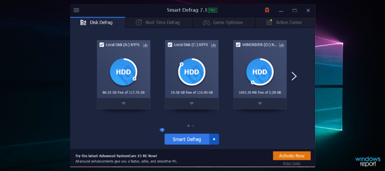Click the red gift box icon
The height and width of the screenshot is (171, 385).
[x=267, y=10]
